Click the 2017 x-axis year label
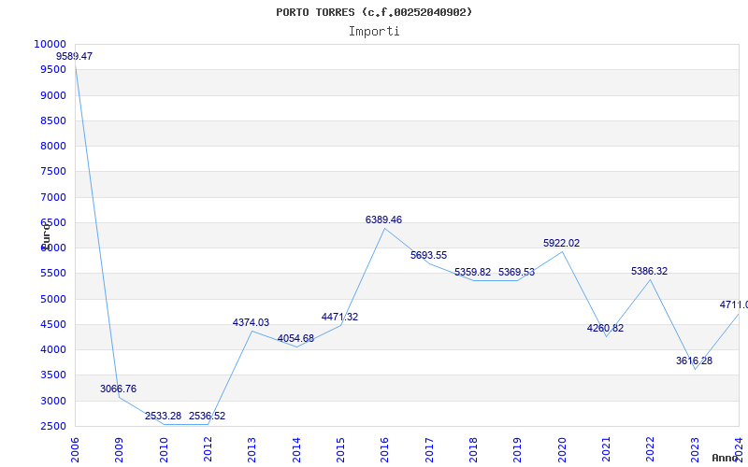This screenshot has height=467, width=748. (x=429, y=450)
